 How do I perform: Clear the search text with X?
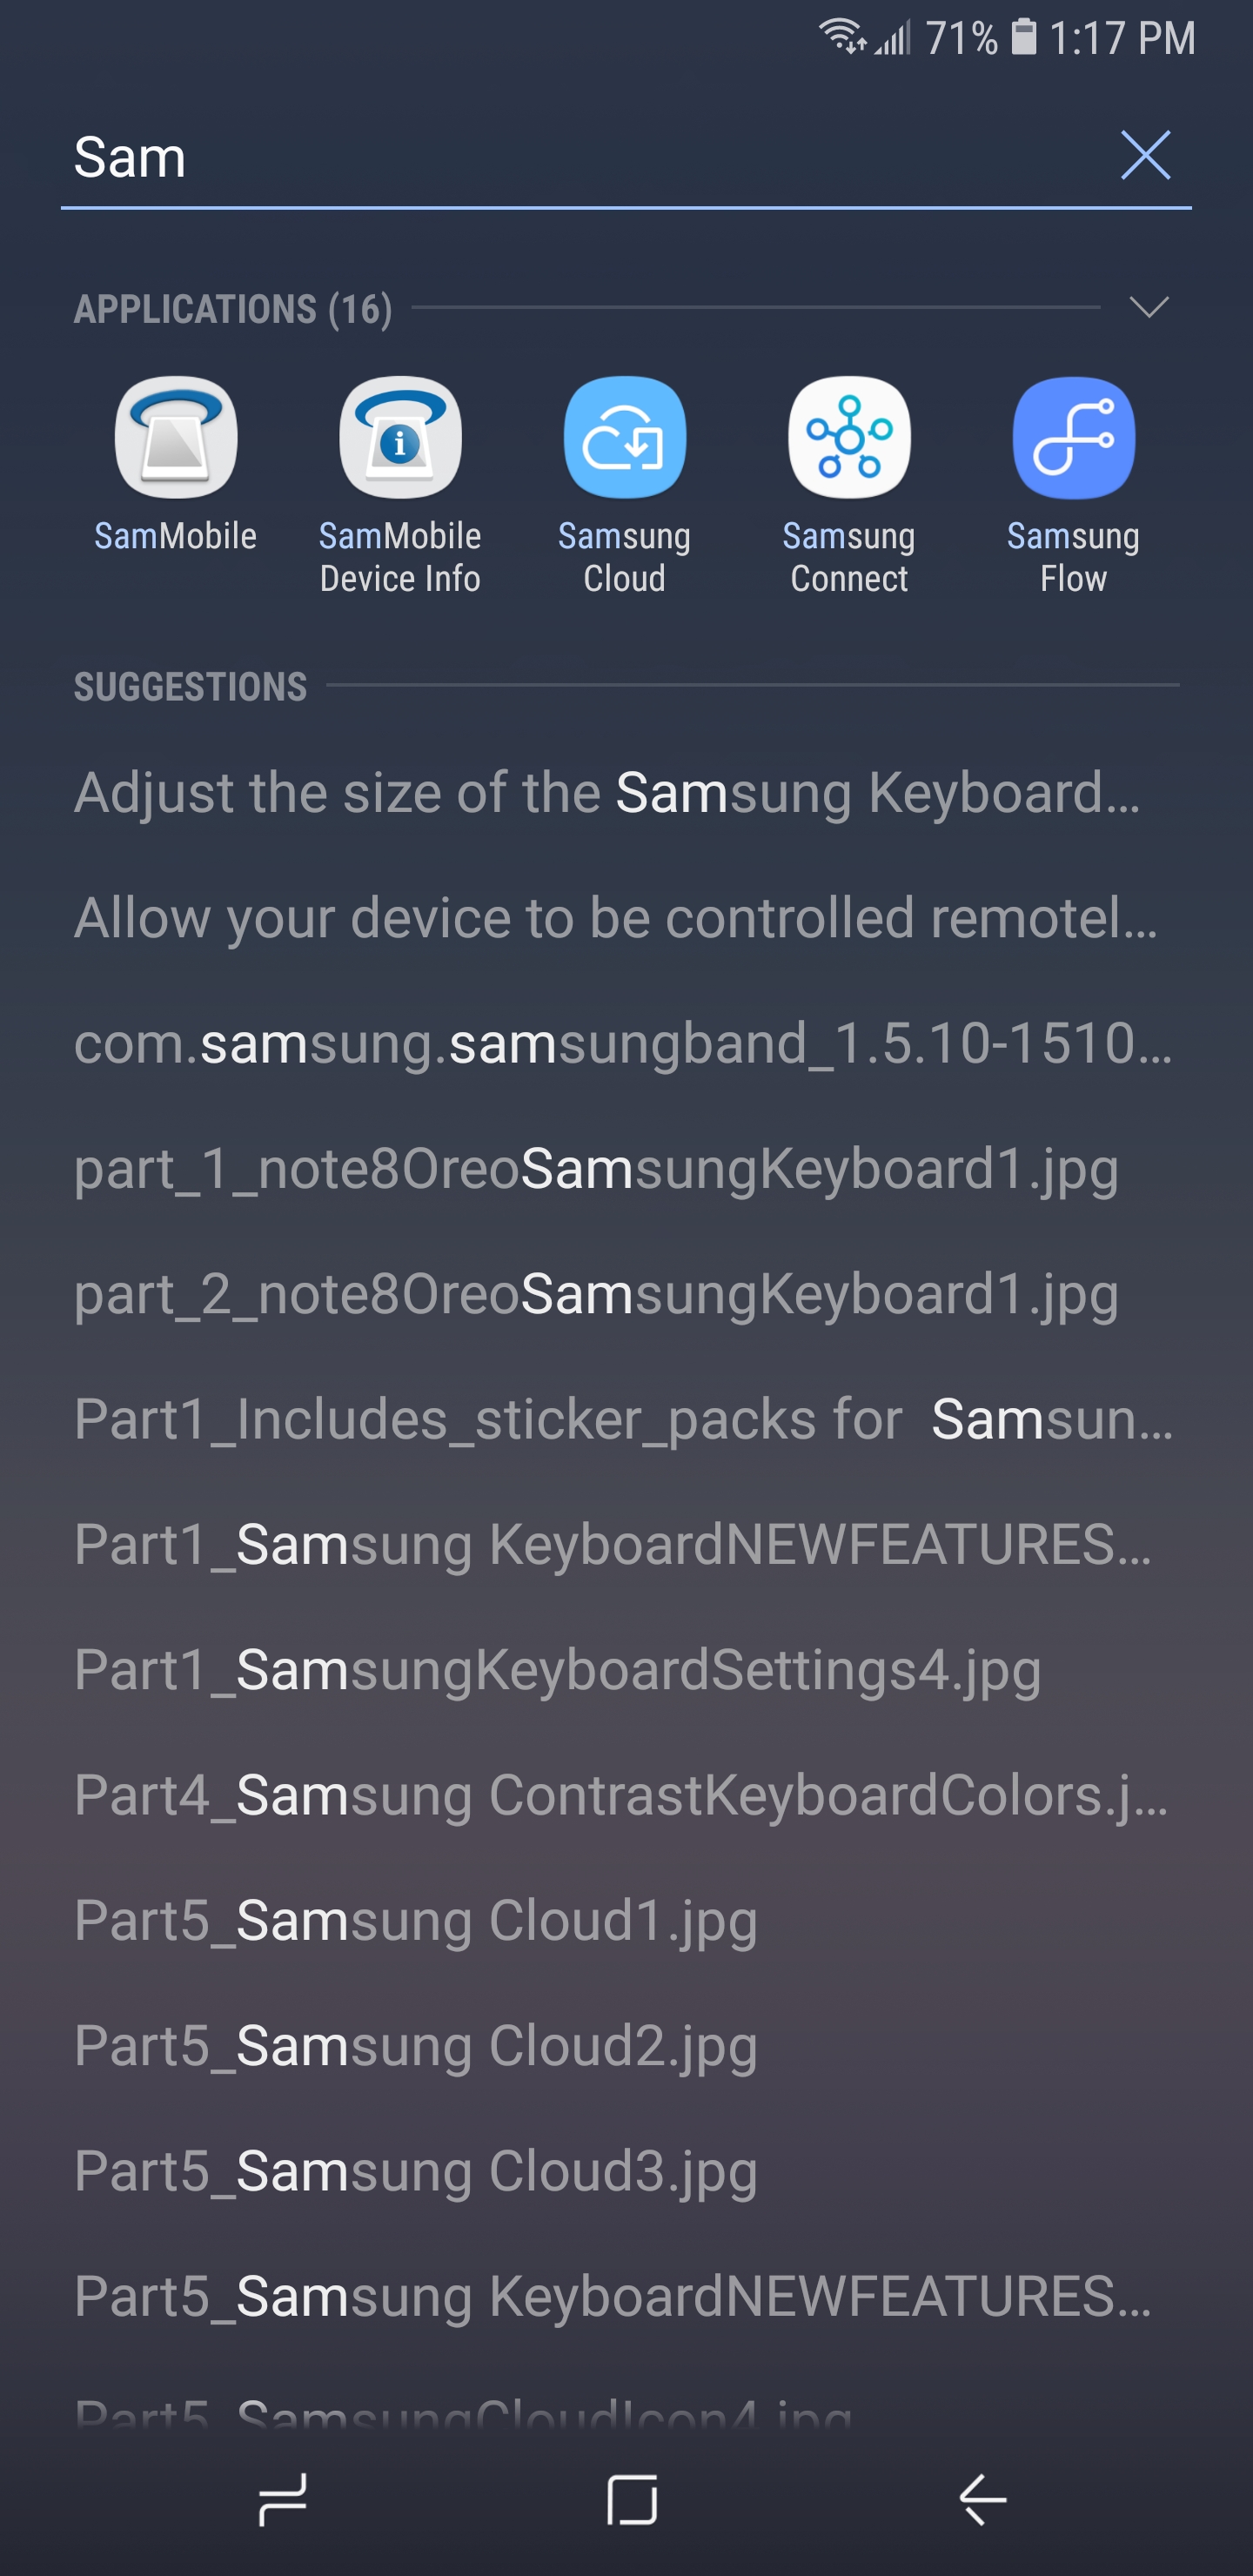click(1145, 156)
